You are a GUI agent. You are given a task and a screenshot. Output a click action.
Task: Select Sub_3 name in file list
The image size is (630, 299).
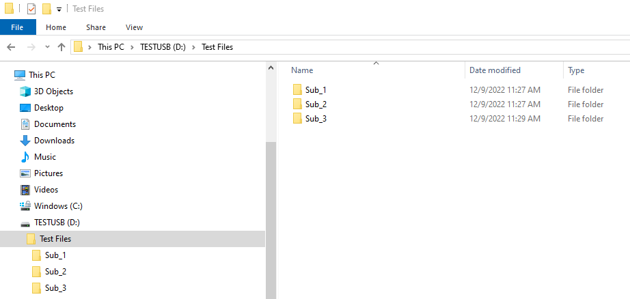316,119
